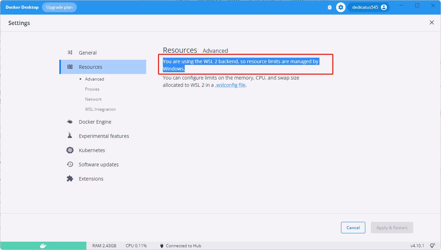Viewport: 441px width, 250px height.
Task: Click the Docker whale status icon
Action: (43, 246)
